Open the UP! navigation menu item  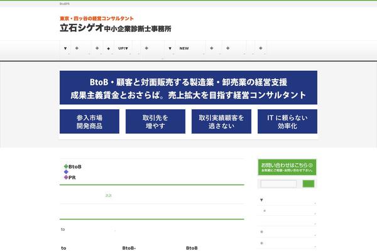pos(123,48)
